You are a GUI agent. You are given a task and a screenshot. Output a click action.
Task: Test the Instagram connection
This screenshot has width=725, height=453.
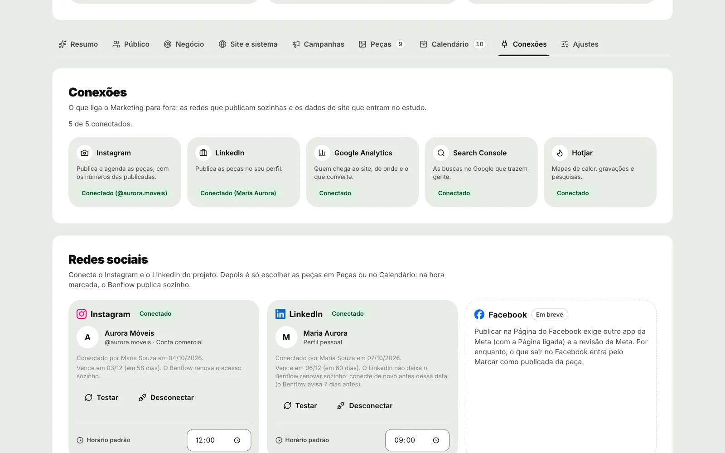coord(101,397)
